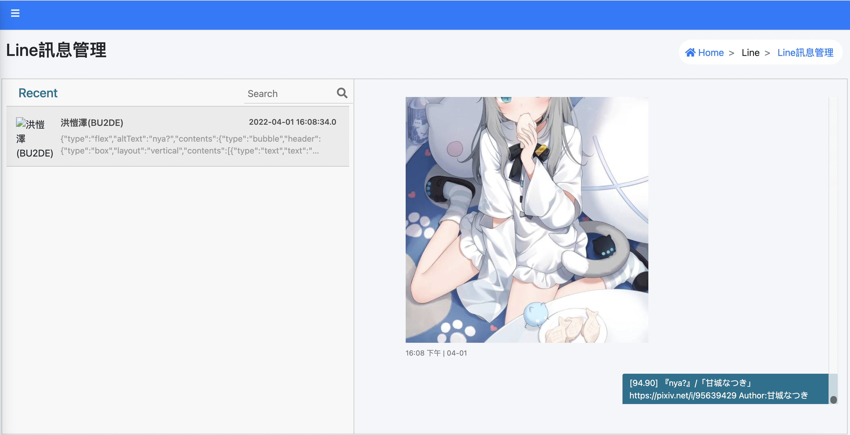The height and width of the screenshot is (435, 850).
Task: Select the Recent heading tab
Action: [38, 93]
